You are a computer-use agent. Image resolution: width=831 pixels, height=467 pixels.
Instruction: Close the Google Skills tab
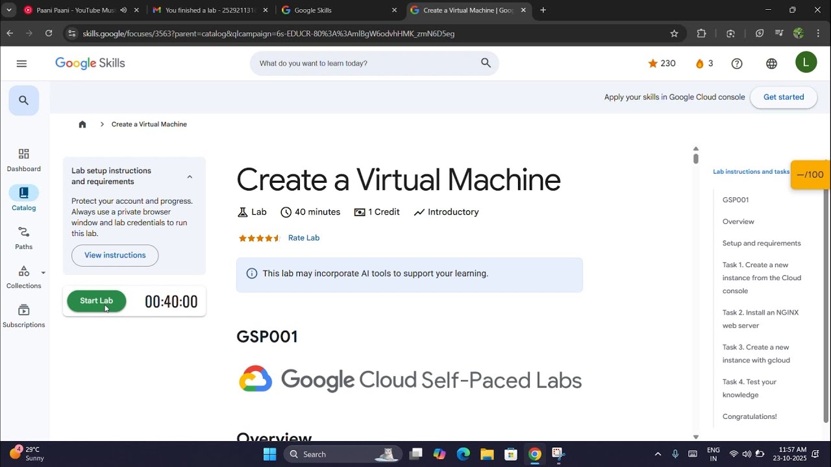point(394,10)
